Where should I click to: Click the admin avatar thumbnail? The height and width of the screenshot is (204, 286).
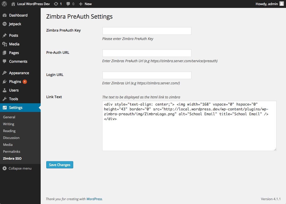coord(282,4)
